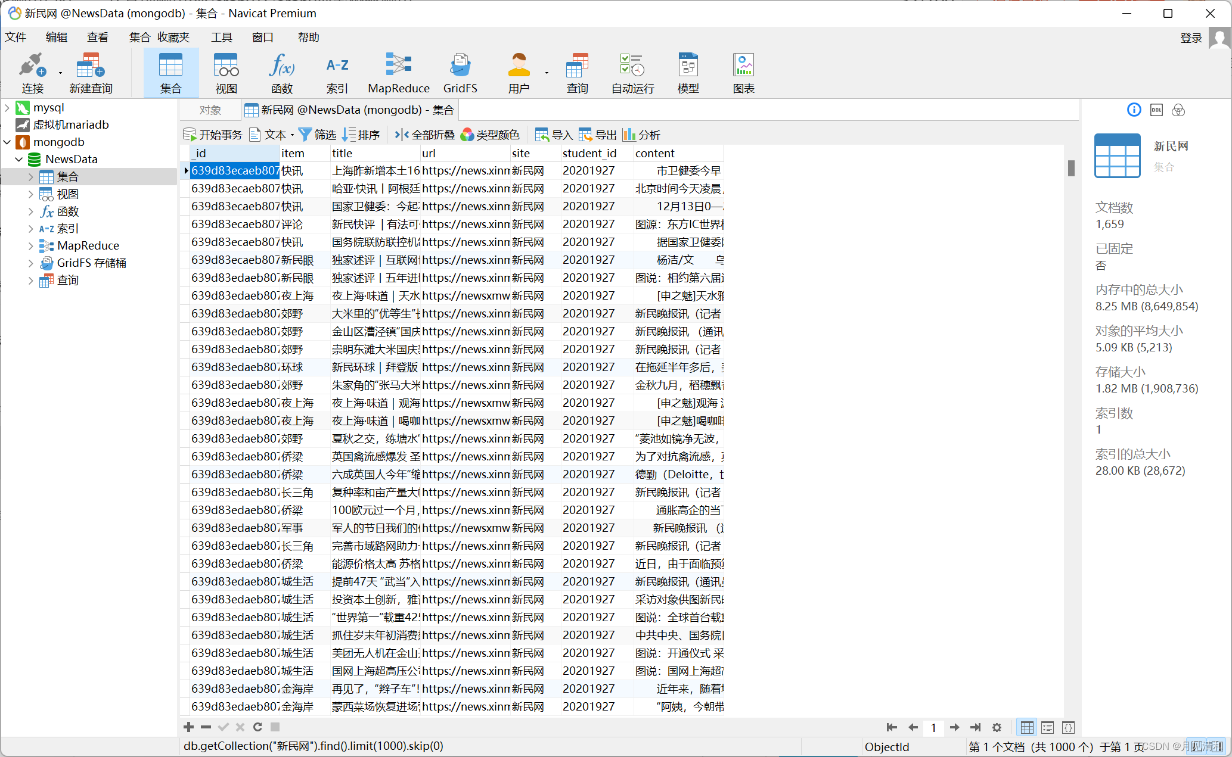Click 开始事务 begin transaction
Viewport: 1232px width, 757px height.
tap(213, 135)
